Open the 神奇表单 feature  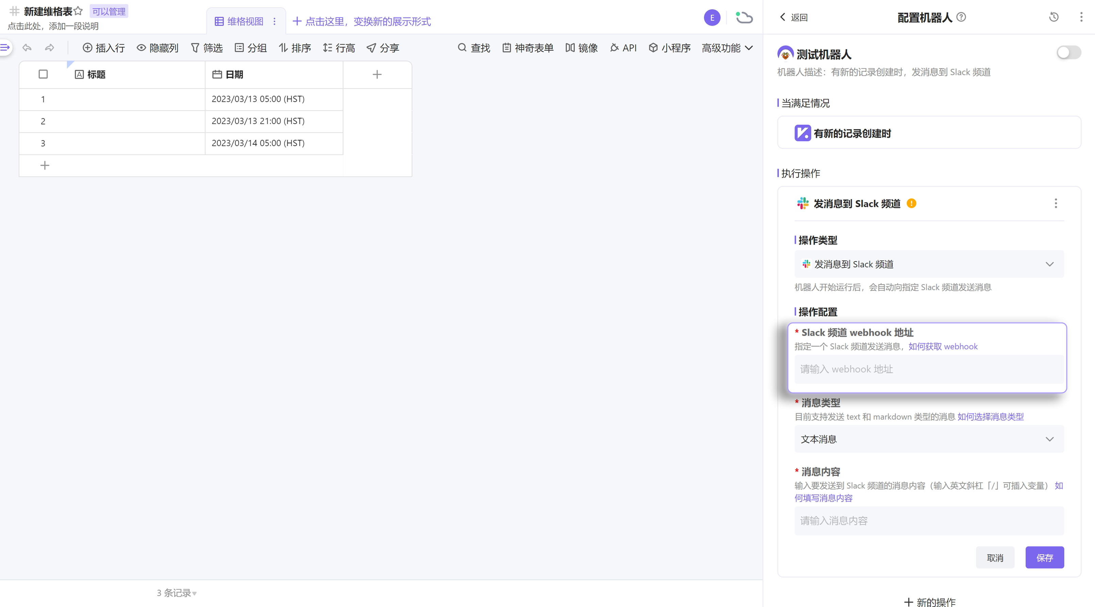527,48
